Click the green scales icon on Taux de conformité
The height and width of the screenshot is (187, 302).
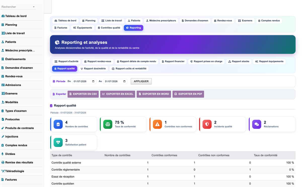(x=108, y=124)
